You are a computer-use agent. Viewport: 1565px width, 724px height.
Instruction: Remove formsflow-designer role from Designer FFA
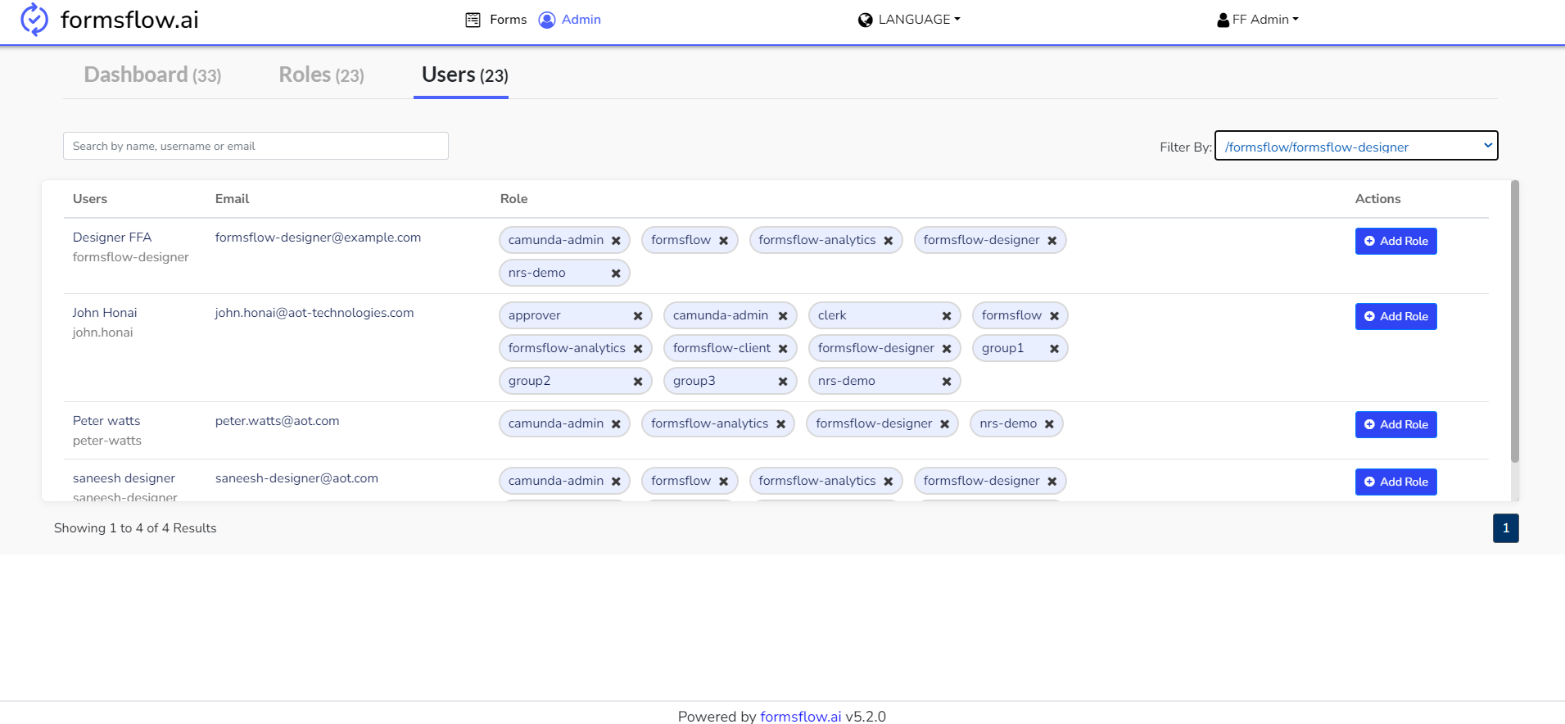(x=1052, y=241)
